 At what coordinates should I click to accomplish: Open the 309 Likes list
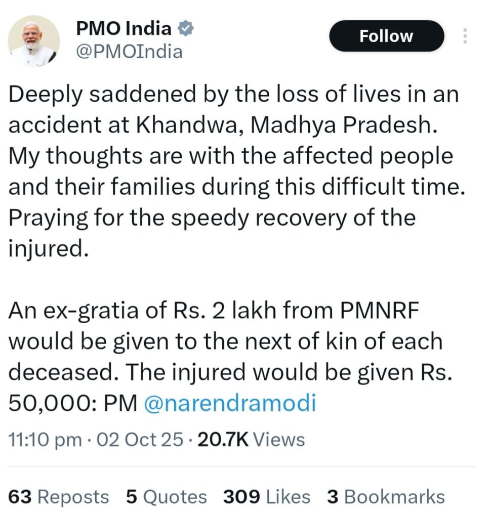click(266, 497)
